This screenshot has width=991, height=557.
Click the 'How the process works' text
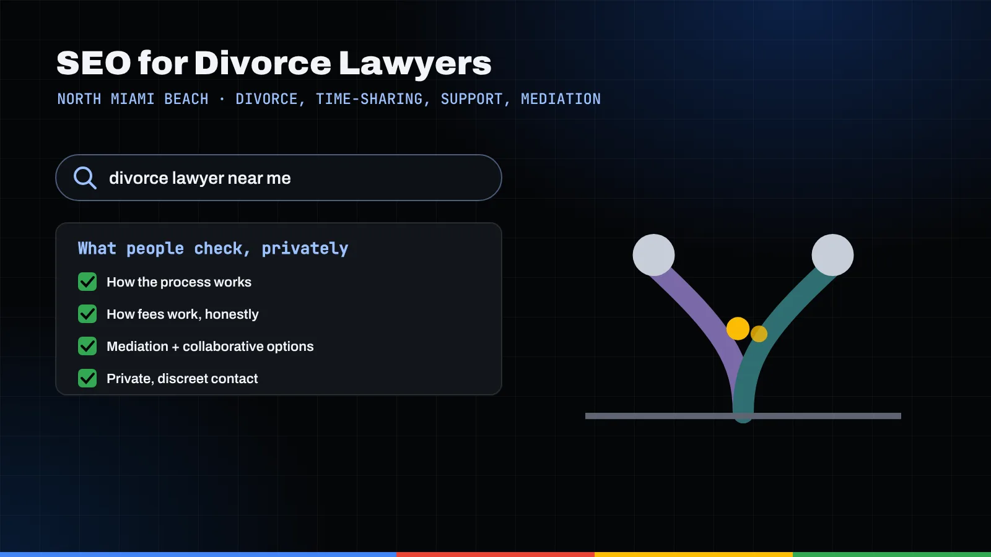[x=179, y=282]
